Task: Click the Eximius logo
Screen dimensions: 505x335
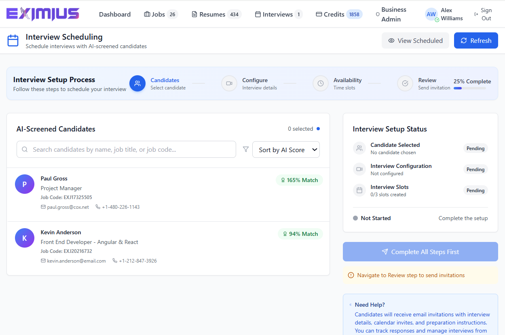Action: [x=43, y=14]
